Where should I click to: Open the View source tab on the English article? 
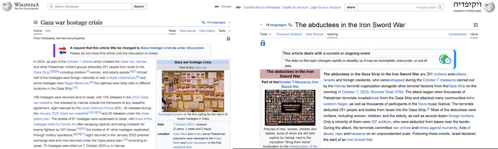[x=188, y=31]
